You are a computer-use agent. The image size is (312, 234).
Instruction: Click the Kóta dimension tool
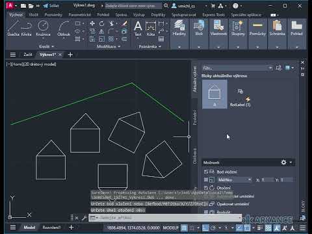click(x=151, y=28)
